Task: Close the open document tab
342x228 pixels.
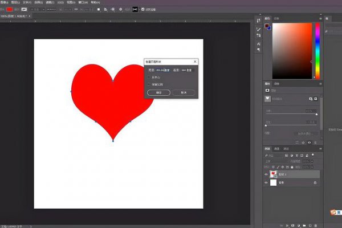Action: [30, 16]
